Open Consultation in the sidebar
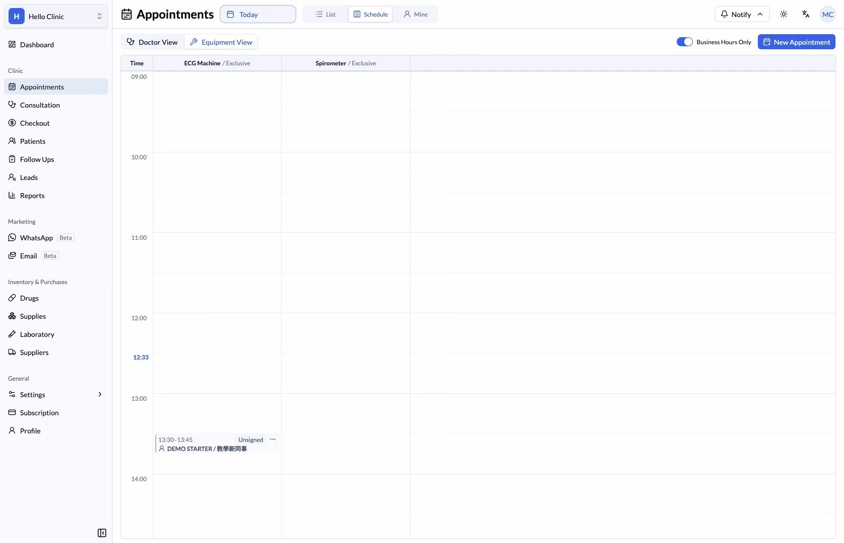Viewport: 844px width, 543px height. [56, 105]
